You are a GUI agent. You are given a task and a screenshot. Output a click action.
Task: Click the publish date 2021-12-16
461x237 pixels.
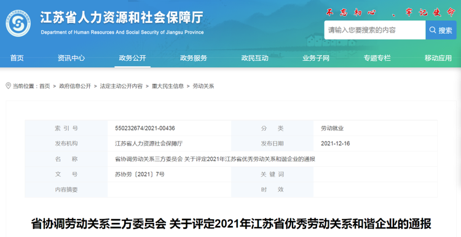[335, 143]
